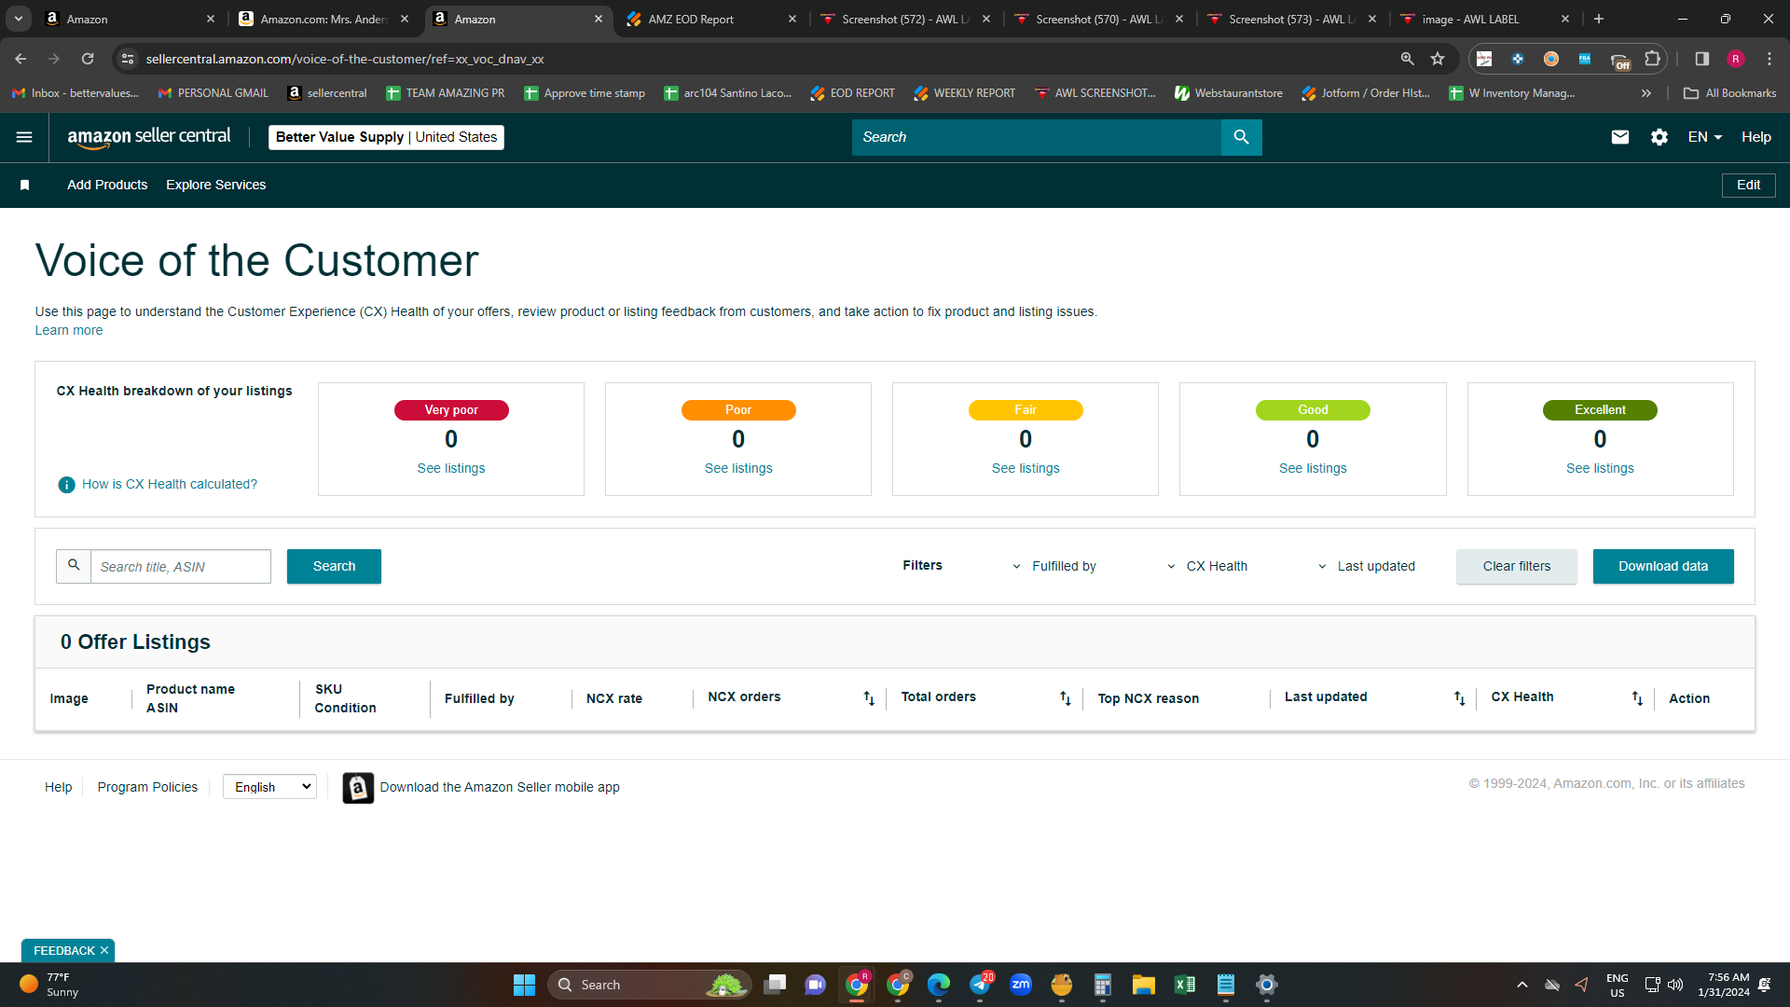Close the FEEDBACK tab
Image resolution: width=1790 pixels, height=1007 pixels.
[x=104, y=950]
